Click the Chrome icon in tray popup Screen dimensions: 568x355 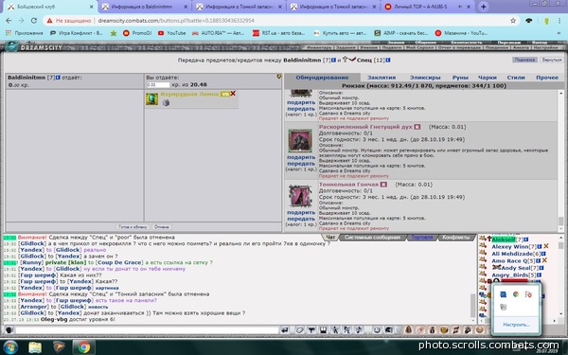coord(516,294)
